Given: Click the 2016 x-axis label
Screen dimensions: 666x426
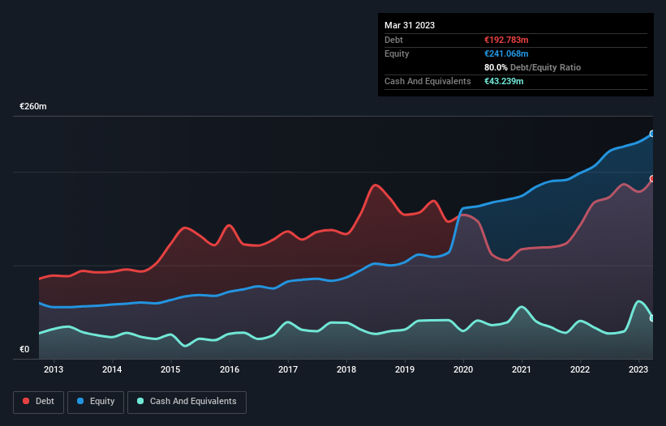Looking at the screenshot, I should coord(230,369).
